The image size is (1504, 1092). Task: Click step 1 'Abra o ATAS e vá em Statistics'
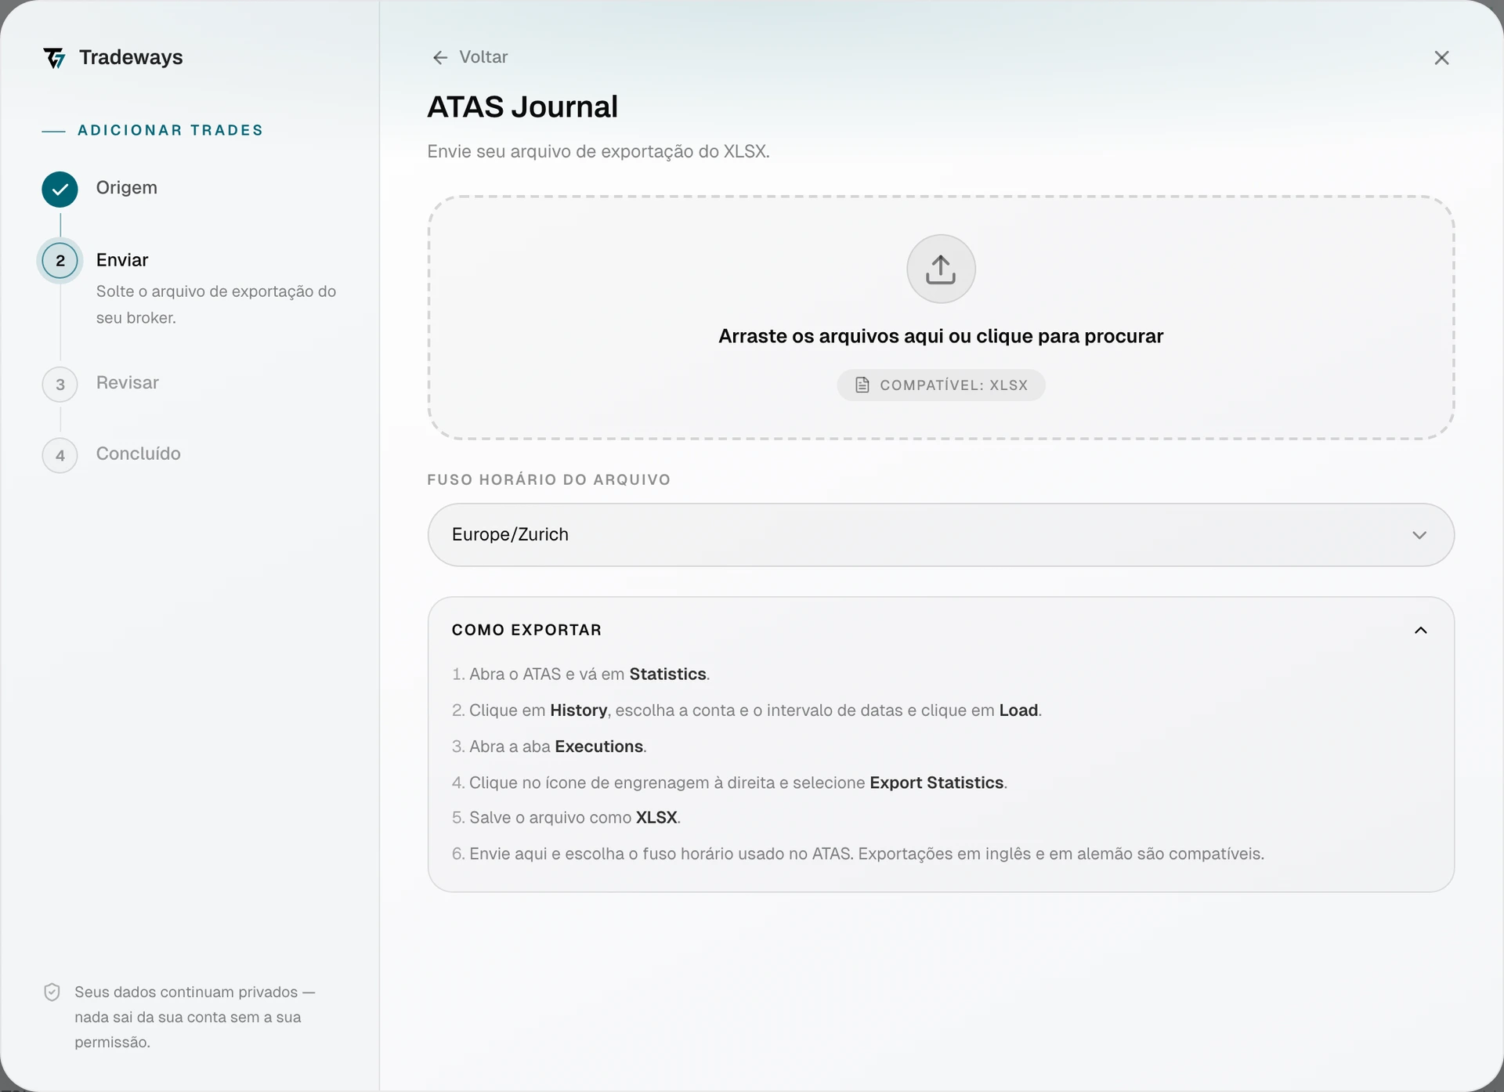tap(580, 674)
